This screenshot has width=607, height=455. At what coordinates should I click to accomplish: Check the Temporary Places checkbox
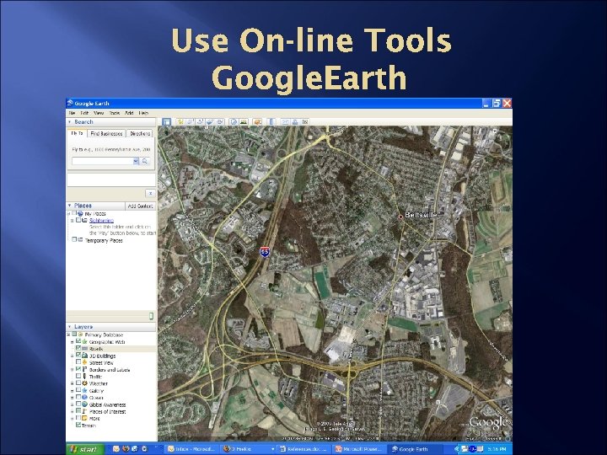coord(74,240)
